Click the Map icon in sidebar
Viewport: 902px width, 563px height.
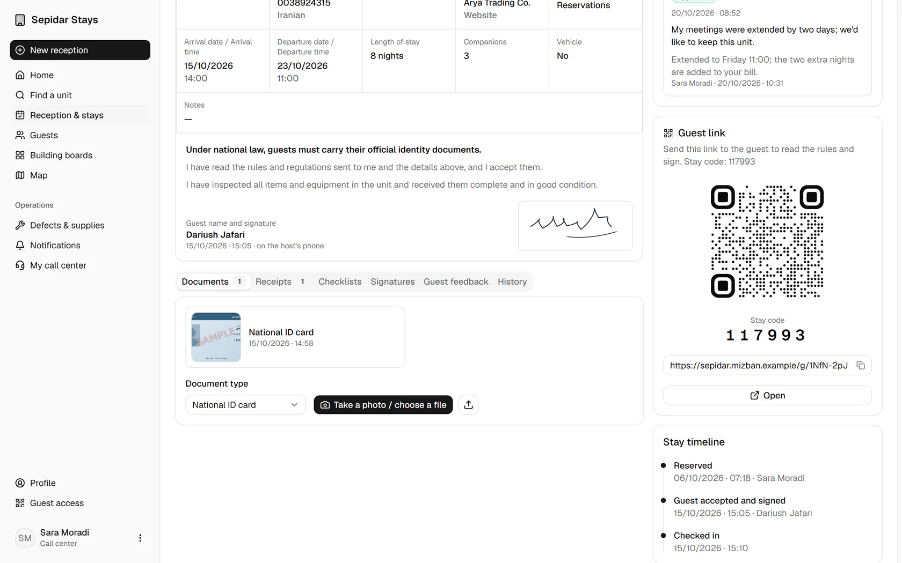20,175
